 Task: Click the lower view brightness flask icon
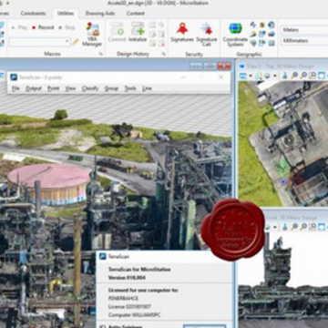(285, 227)
